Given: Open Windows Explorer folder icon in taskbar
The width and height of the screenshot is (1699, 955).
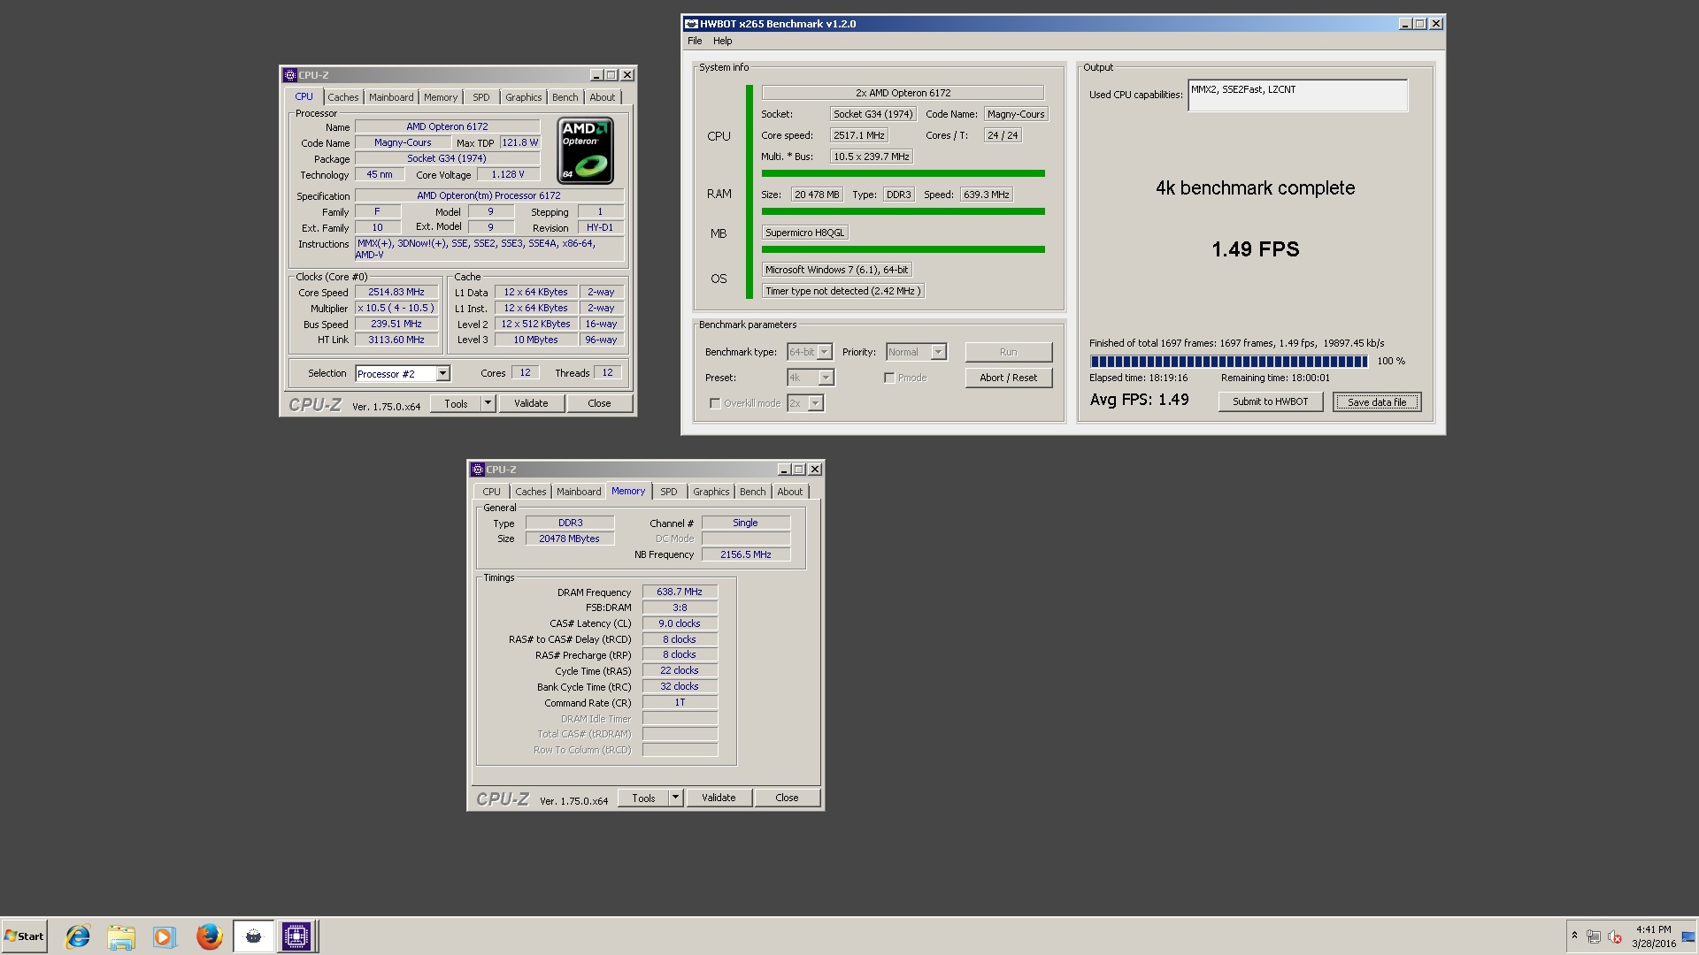Looking at the screenshot, I should (121, 936).
